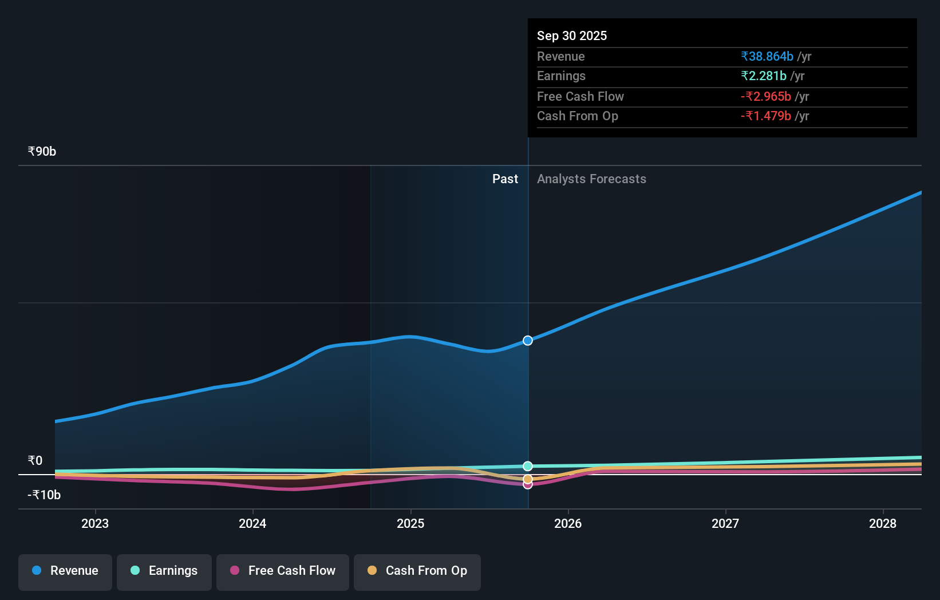
Task: Toggle the Revenue series visibility
Action: point(65,571)
